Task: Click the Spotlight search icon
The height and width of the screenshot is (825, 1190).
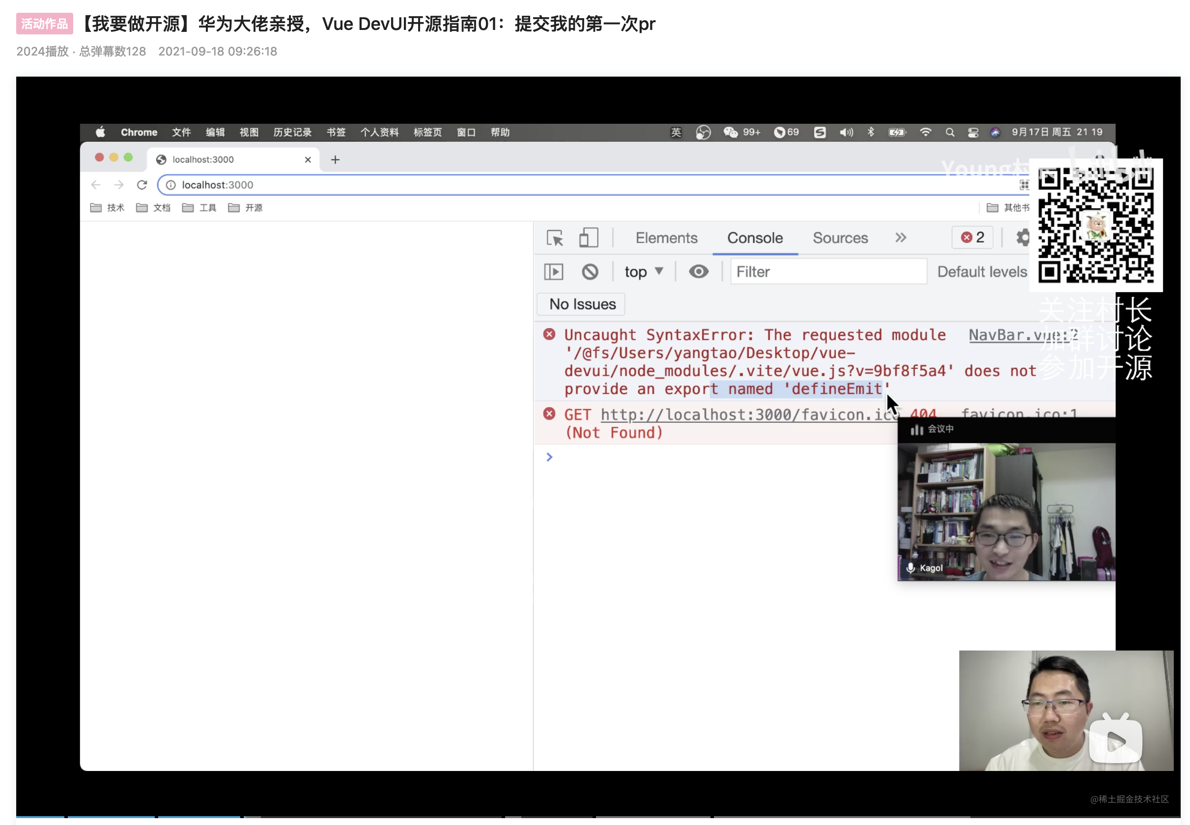Action: tap(950, 132)
